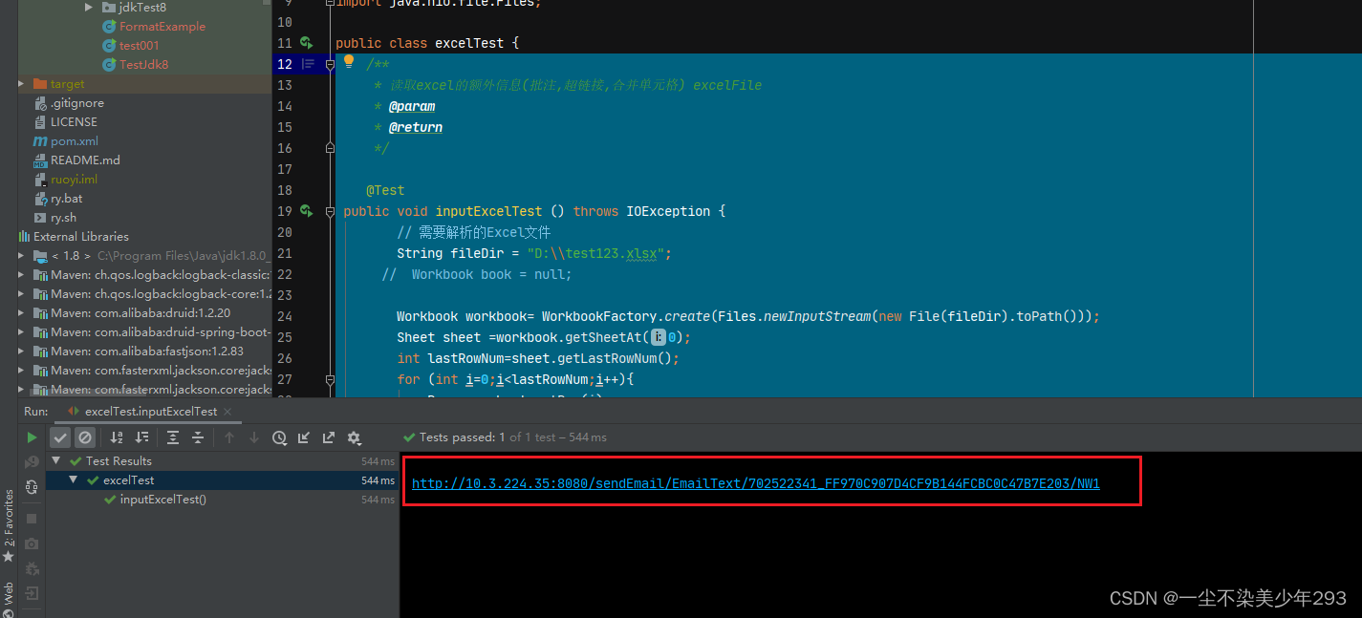Screen dimensions: 1362x618
Task: Sort test results alphabetically
Action: (118, 437)
